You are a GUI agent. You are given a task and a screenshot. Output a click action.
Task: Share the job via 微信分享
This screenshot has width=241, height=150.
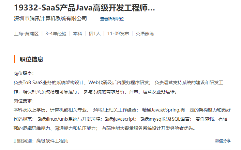[223, 141]
